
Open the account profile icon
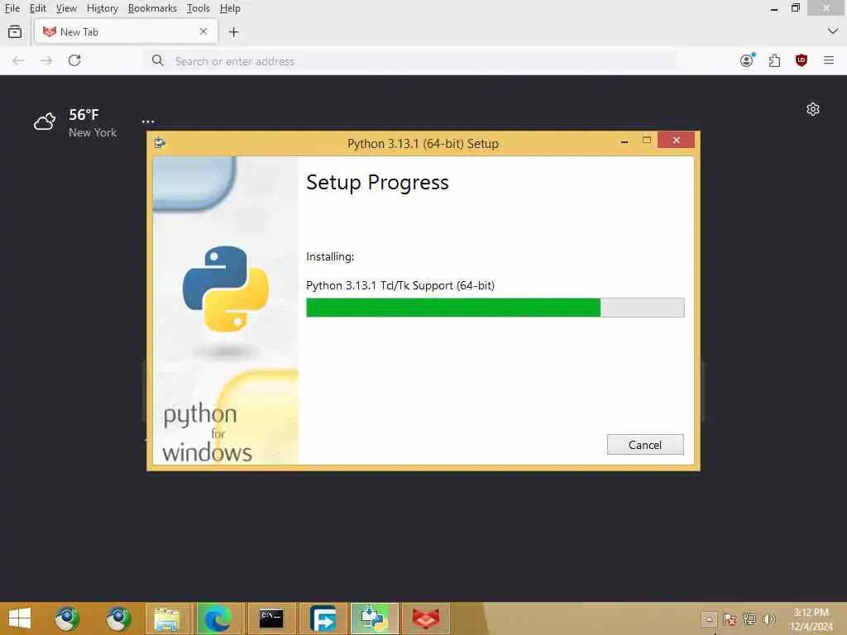[x=747, y=60]
